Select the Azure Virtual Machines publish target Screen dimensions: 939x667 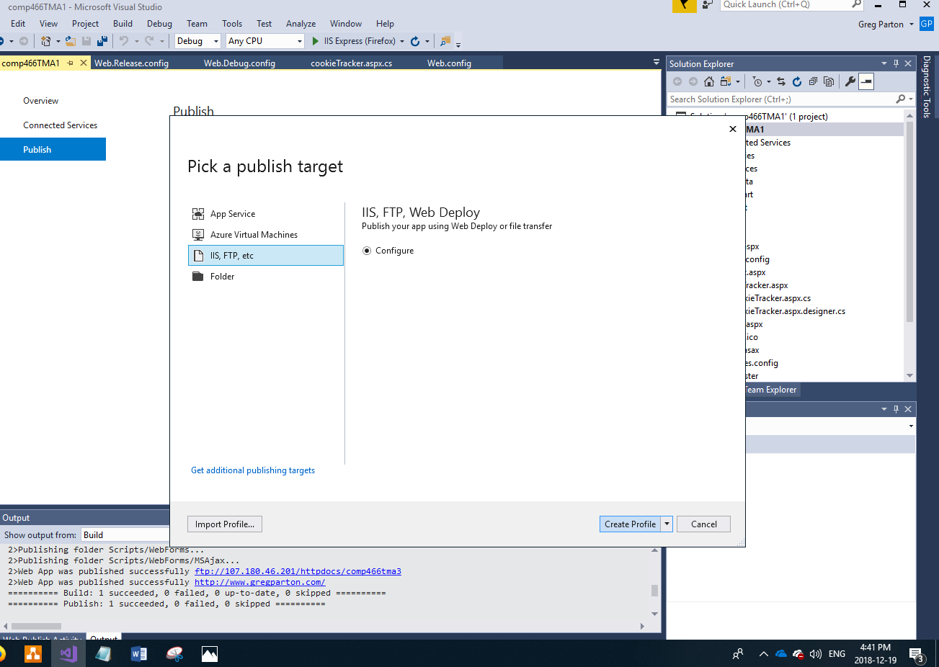265,235
